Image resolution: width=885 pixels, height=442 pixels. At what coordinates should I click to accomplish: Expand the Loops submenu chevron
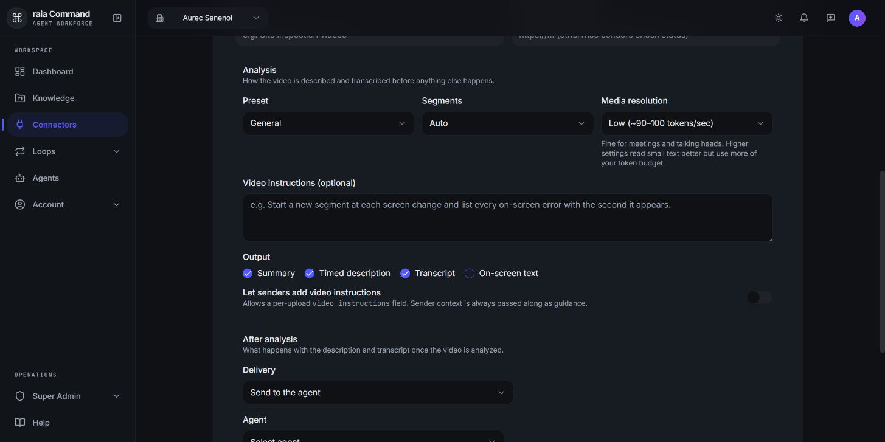pyautogui.click(x=117, y=151)
